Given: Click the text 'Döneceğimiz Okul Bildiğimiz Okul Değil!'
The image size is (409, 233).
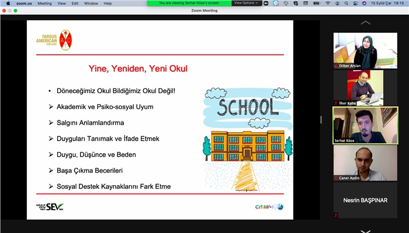Looking at the screenshot, I should pos(116,91).
